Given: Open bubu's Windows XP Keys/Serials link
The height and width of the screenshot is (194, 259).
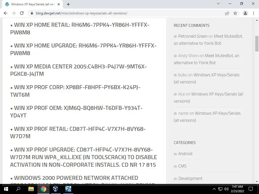Looking at the screenshot, I should pyautogui.click(x=206, y=78).
